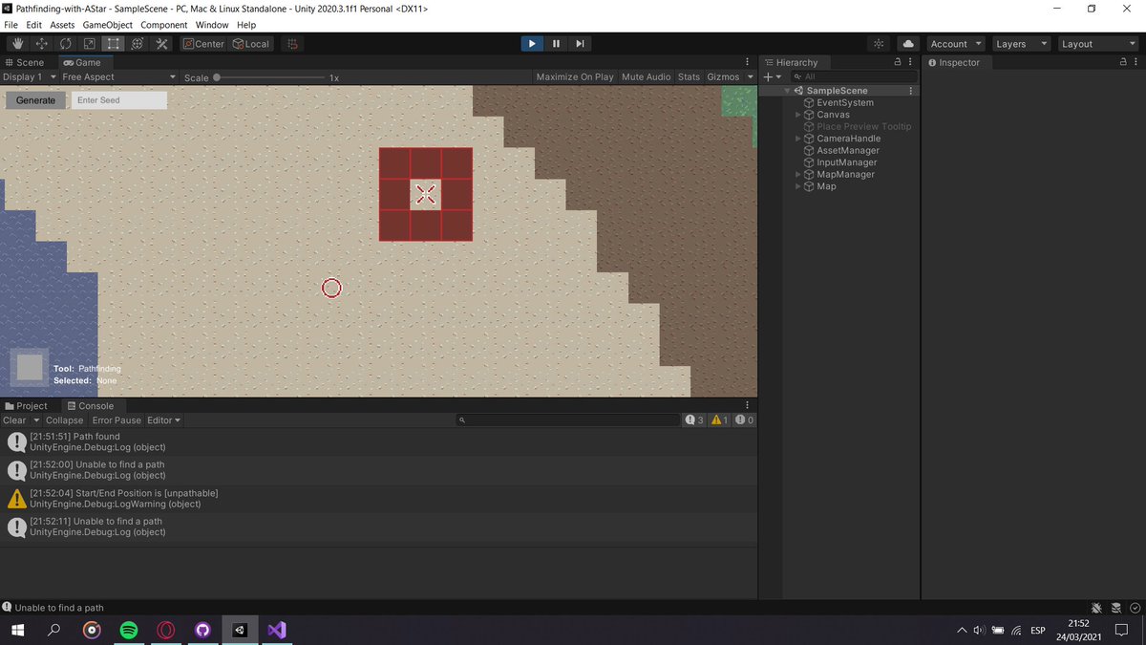Lock the Hierarchy panel
Viewport: 1146px width, 645px height.
[897, 62]
